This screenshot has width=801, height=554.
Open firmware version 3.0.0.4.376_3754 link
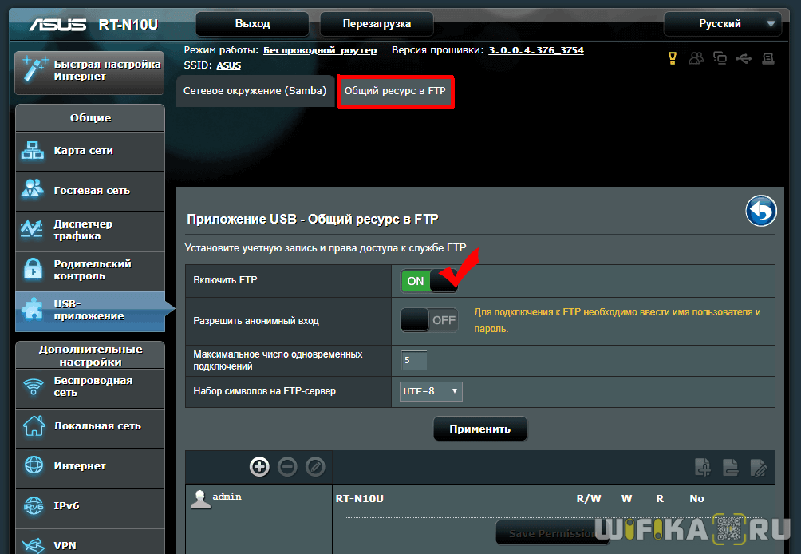pos(536,50)
